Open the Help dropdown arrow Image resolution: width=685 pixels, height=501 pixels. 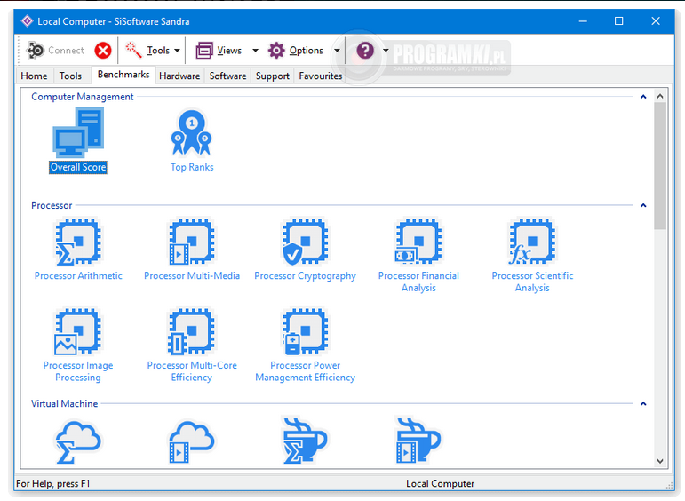(x=386, y=51)
